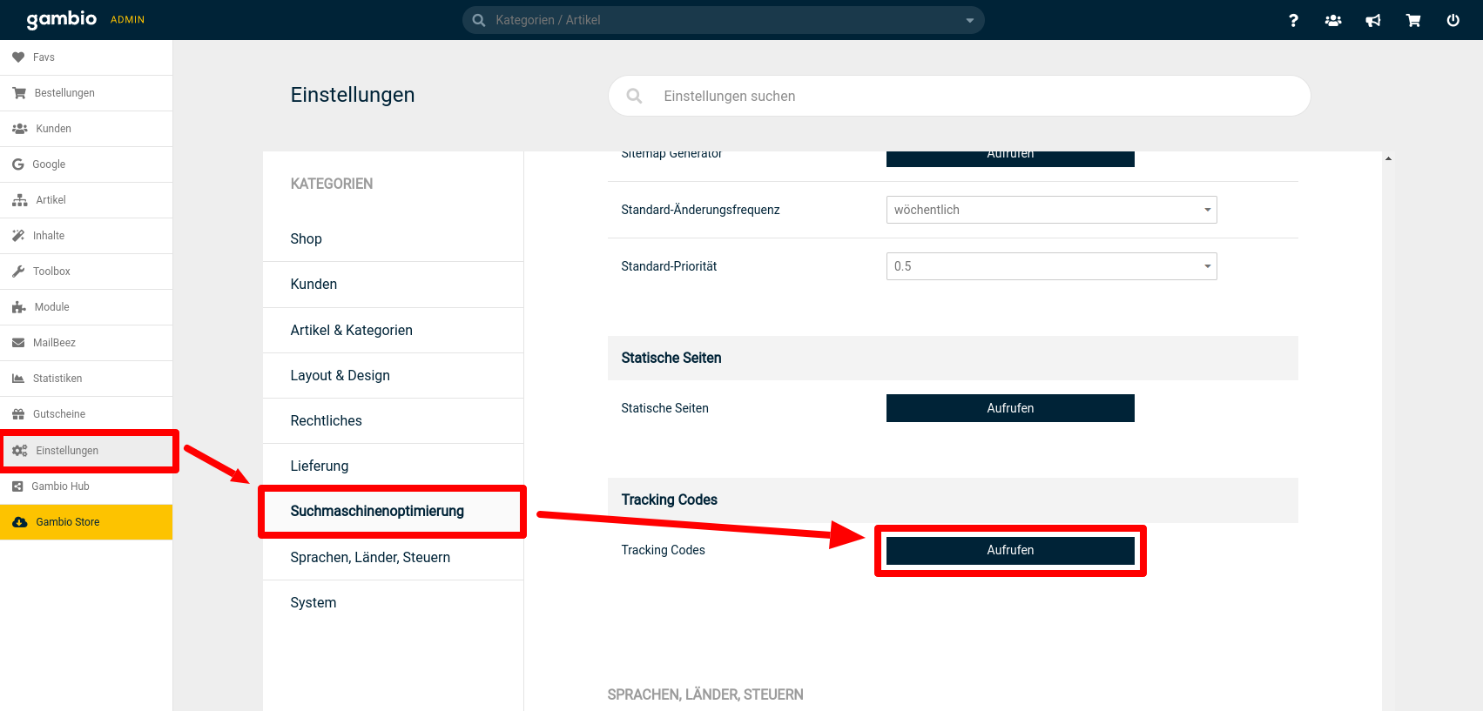The image size is (1483, 711).
Task: Expand the top search bar dropdown arrow
Action: [969, 20]
